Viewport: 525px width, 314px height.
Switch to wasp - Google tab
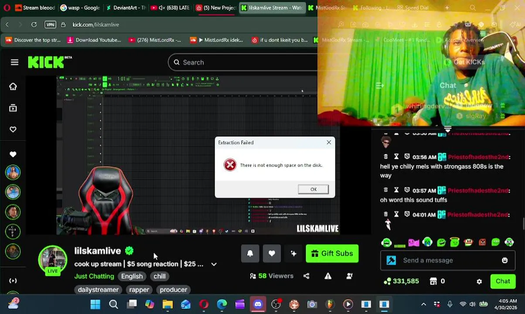click(x=80, y=7)
